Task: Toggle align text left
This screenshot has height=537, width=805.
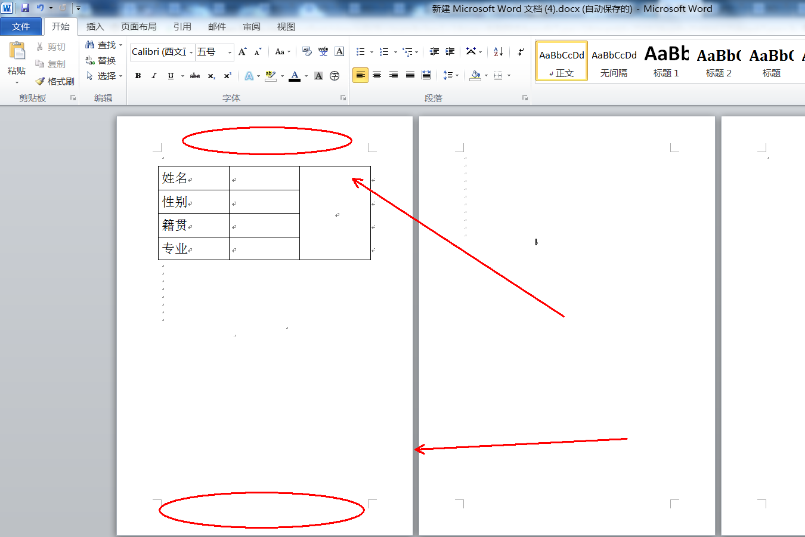Action: pyautogui.click(x=360, y=75)
